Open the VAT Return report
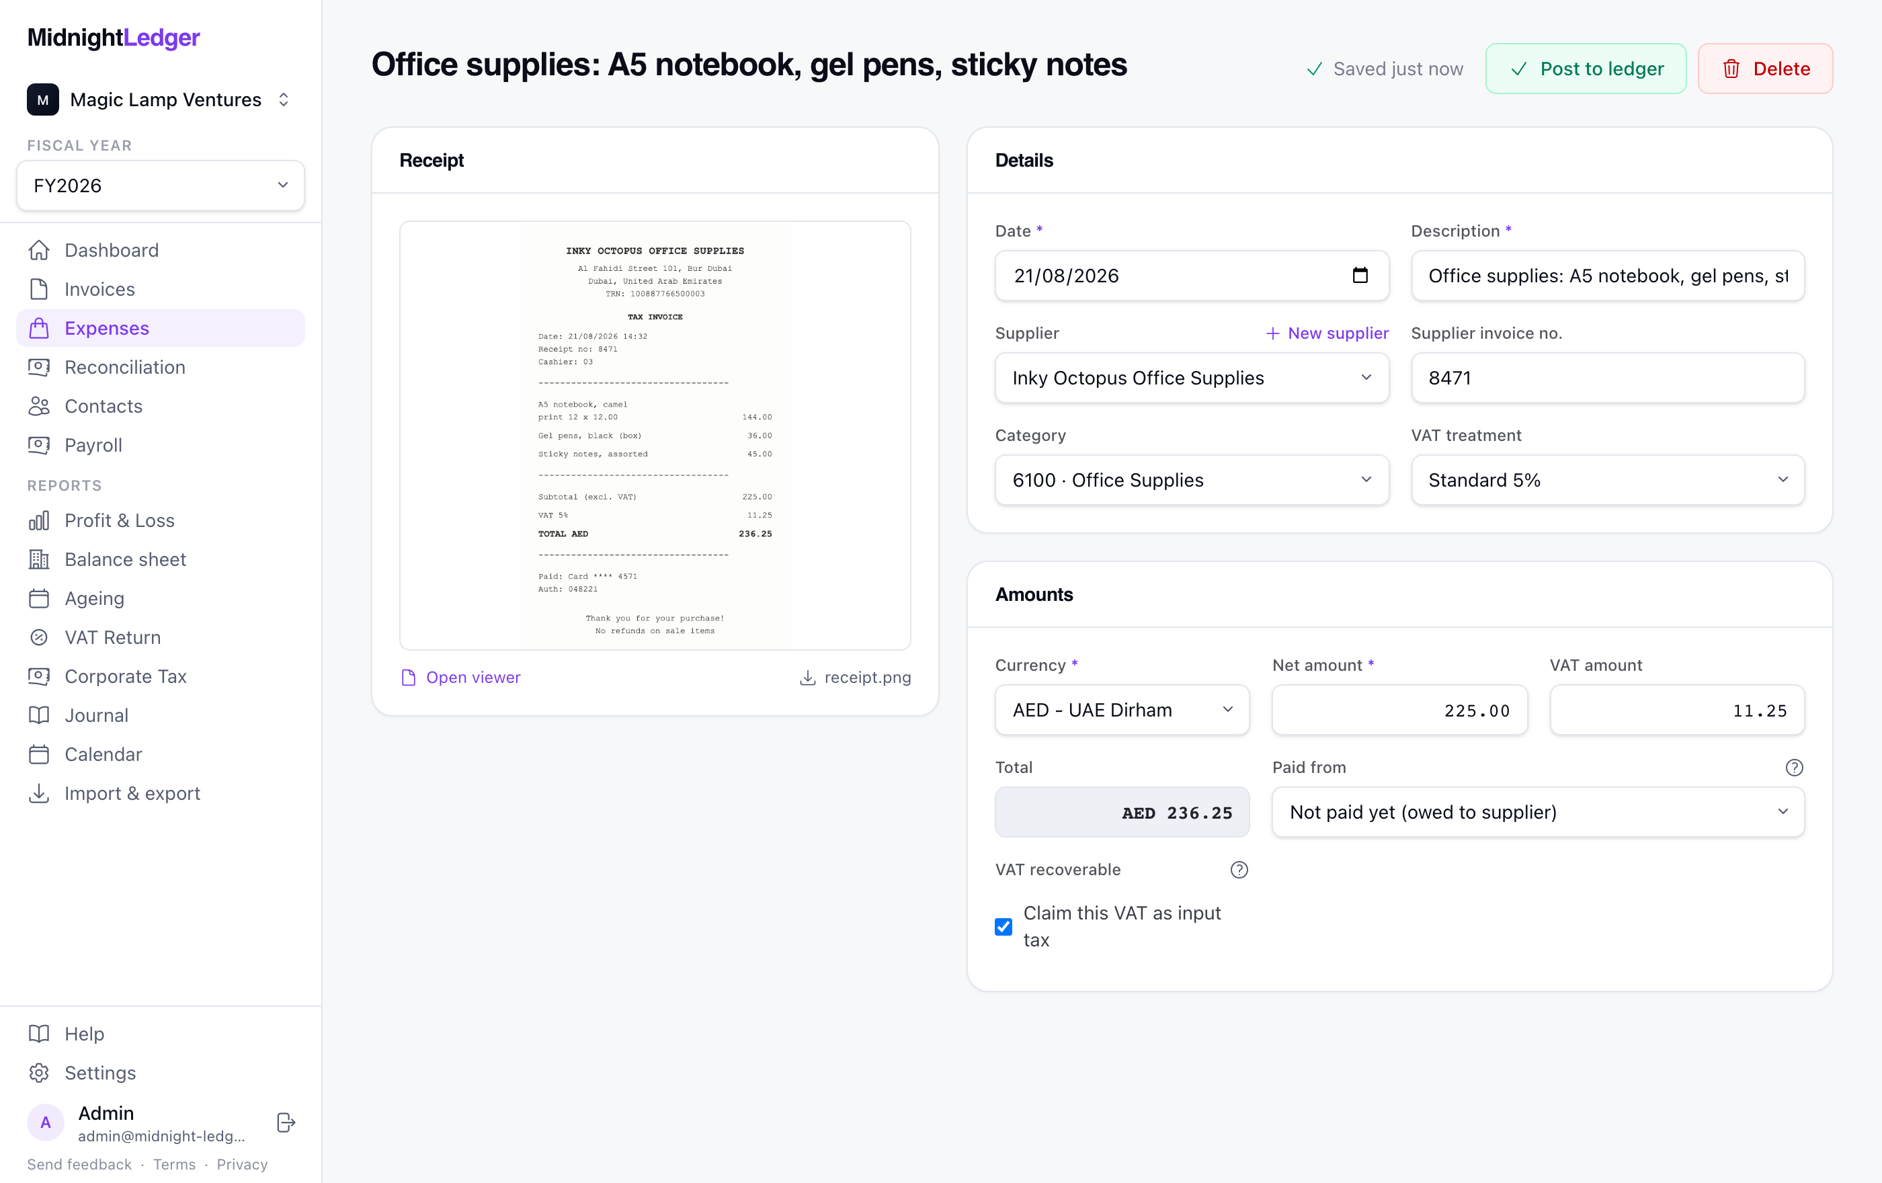 point(160,638)
